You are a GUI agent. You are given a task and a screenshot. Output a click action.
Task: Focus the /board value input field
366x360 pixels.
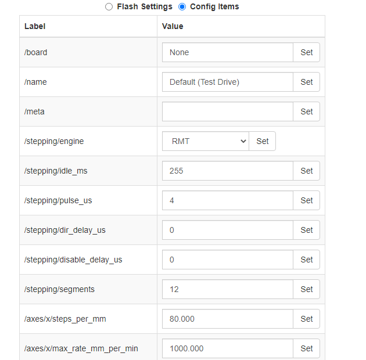click(x=228, y=52)
